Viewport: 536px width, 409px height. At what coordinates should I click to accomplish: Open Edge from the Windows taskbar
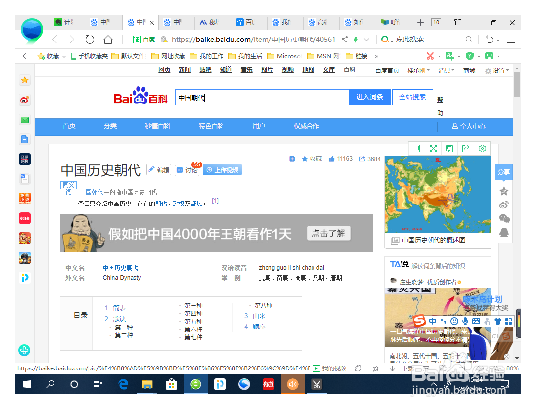pyautogui.click(x=123, y=384)
